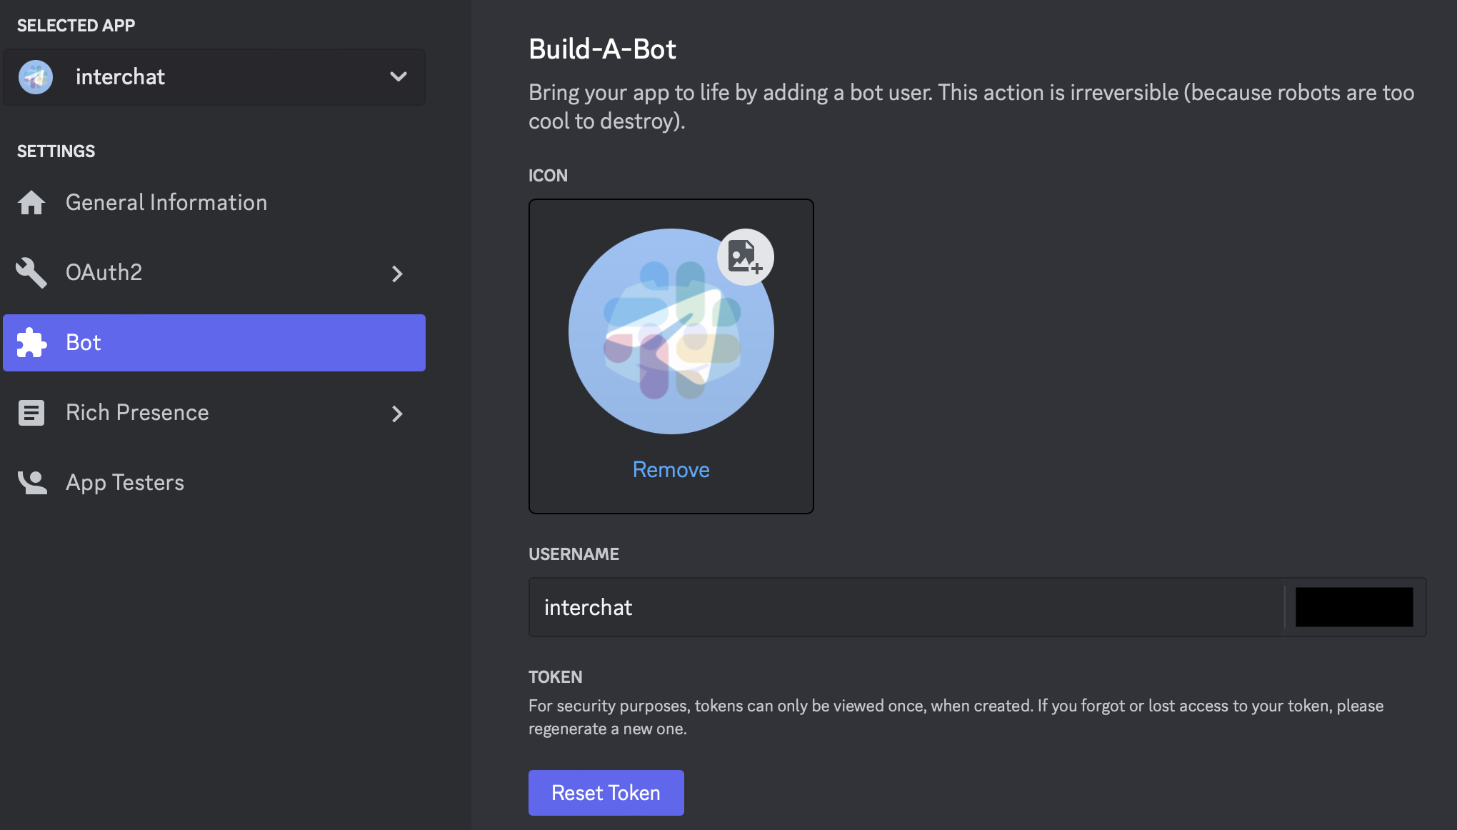Click the App Testers person icon
This screenshot has width=1457, height=830.
click(32, 483)
